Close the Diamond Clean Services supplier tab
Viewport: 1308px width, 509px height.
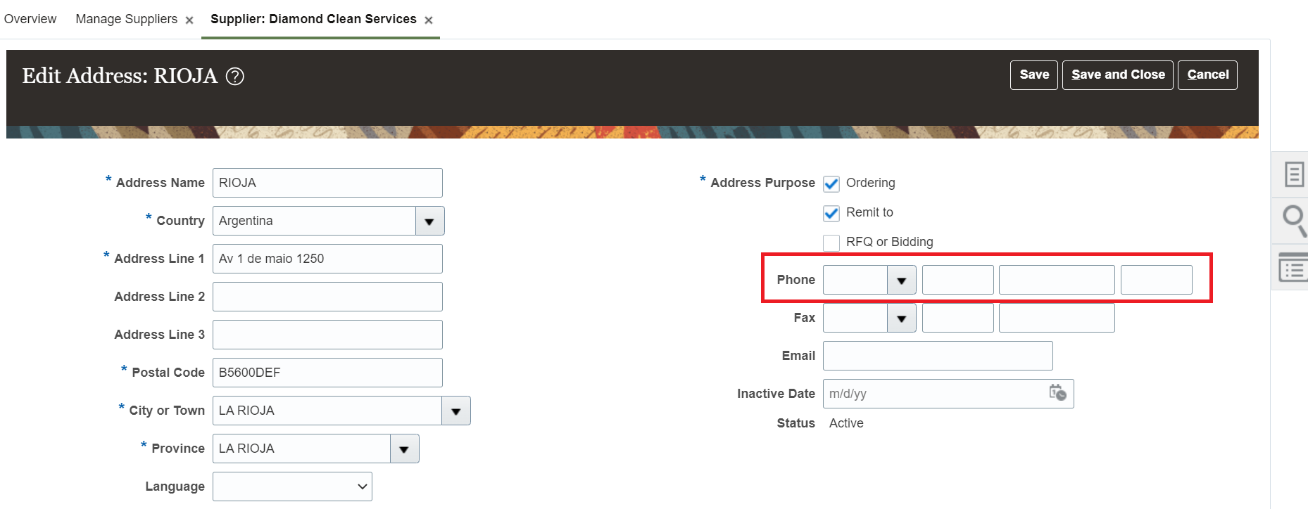pos(429,20)
